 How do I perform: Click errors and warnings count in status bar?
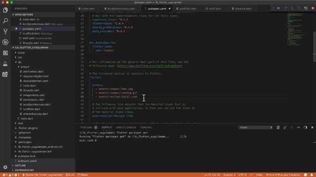(11, 175)
